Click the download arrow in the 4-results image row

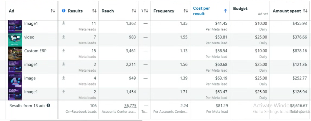63,78
